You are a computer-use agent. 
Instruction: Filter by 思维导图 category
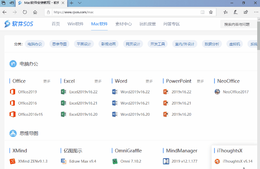pos(59,44)
